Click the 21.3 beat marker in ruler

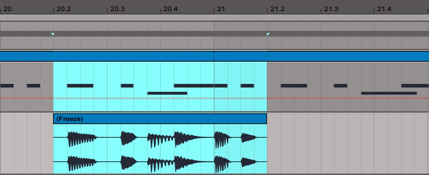[331, 9]
